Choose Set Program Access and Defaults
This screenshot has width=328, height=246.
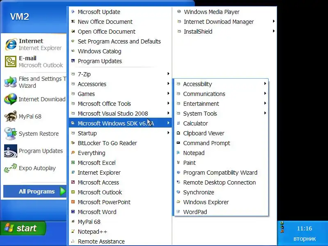pos(120,41)
